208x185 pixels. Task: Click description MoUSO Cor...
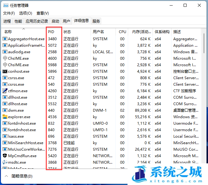point(186,149)
